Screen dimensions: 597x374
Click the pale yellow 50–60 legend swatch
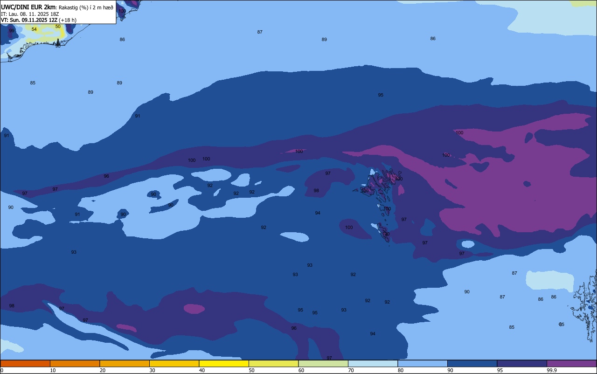click(x=273, y=363)
